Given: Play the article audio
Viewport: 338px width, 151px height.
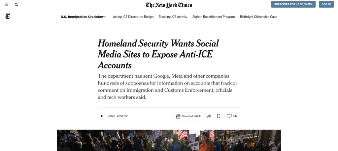Looking at the screenshot, I should click(x=102, y=116).
